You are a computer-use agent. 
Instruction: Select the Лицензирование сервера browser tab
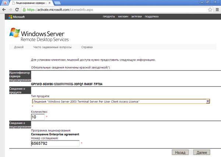(31, 3)
